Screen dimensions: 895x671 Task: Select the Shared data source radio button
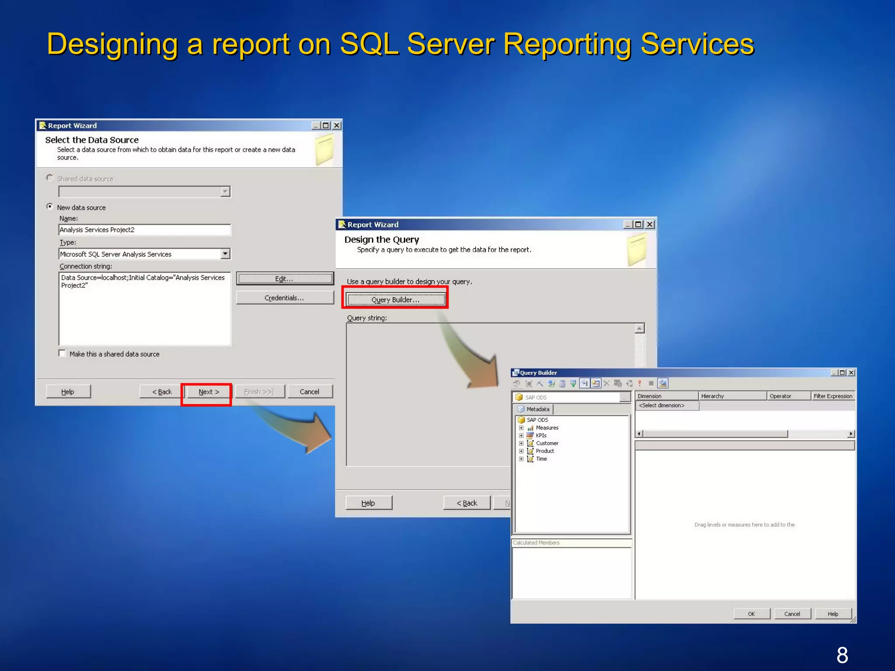coord(50,178)
